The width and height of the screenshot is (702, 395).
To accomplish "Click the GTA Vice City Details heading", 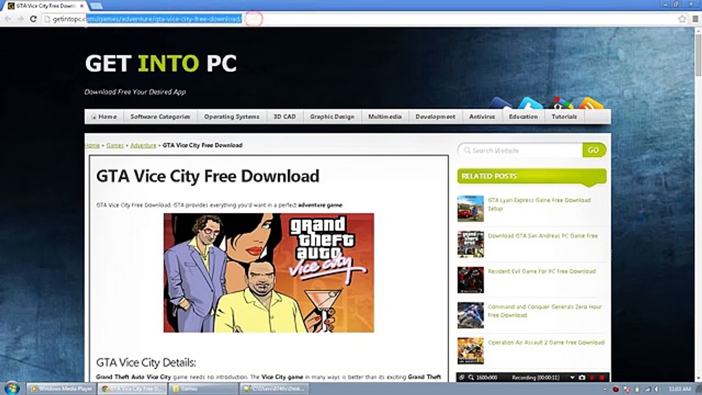I will tap(146, 363).
